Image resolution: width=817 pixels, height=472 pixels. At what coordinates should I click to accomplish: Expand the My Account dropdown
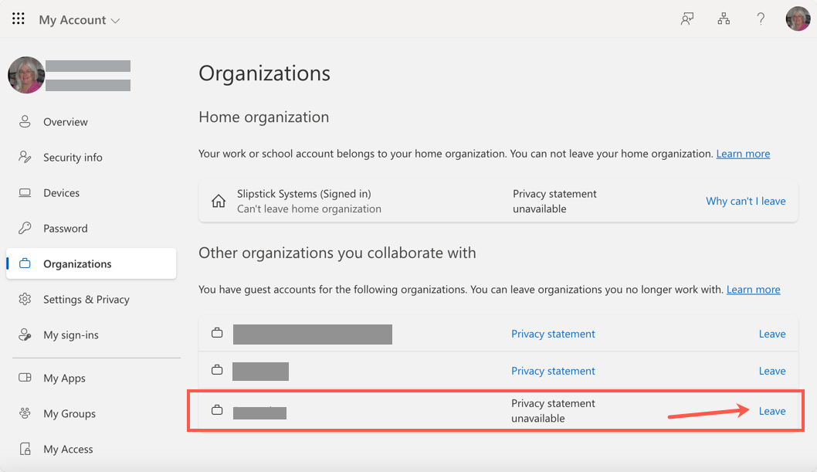click(80, 20)
